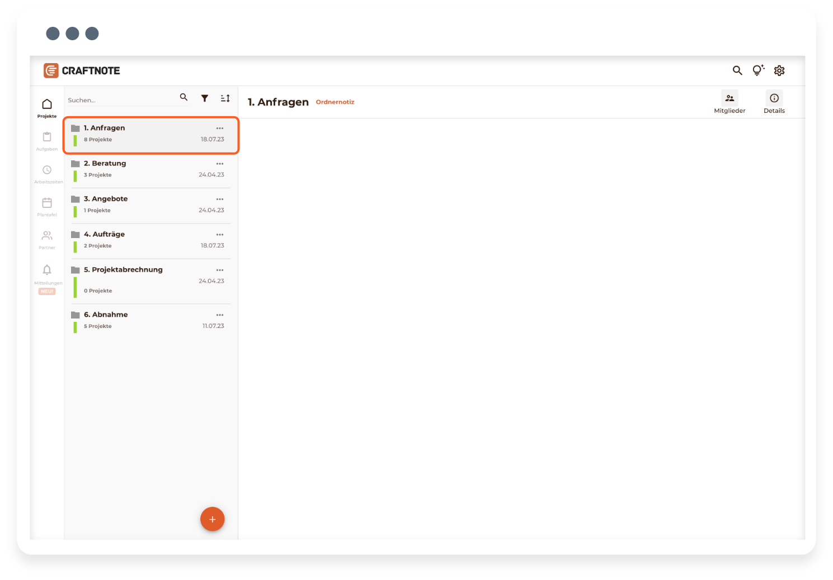Click the global search magnifier in header

tap(737, 70)
